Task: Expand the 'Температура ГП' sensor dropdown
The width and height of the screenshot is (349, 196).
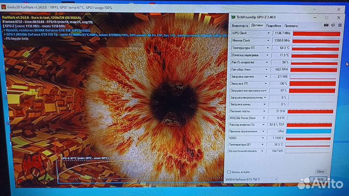Action: tap(269, 48)
